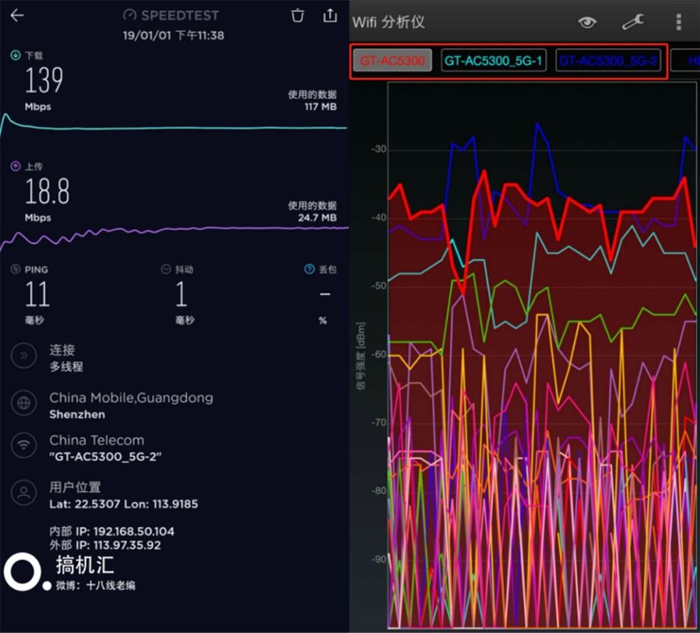700x633 pixels.
Task: Tap the Wi-Fi icon beside China Telecom
Action: pos(24,445)
